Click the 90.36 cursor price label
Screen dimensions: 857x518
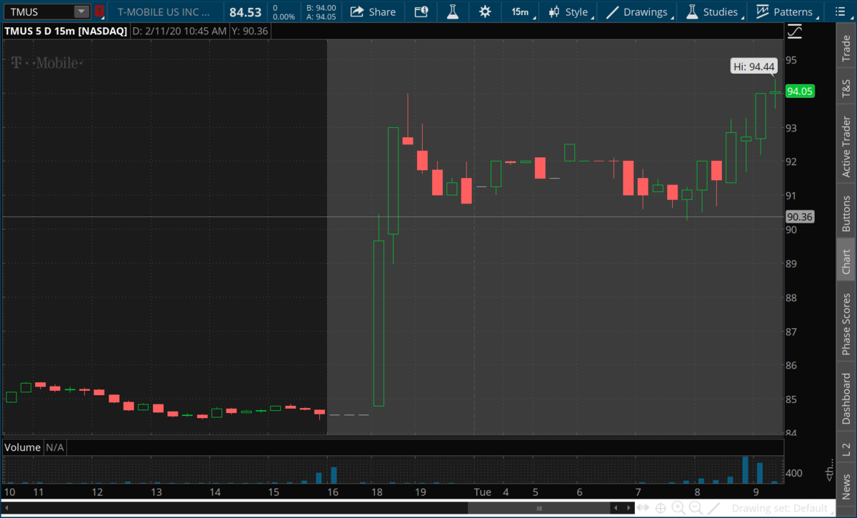[x=799, y=216]
